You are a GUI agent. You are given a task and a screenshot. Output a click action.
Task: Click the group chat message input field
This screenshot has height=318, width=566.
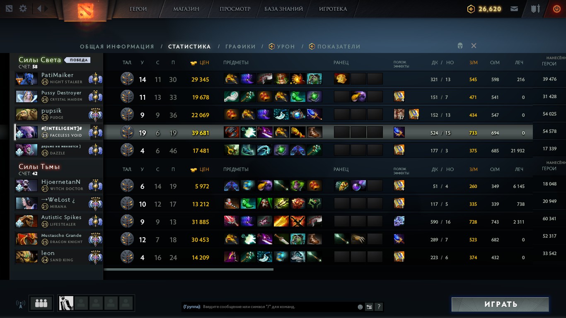click(278, 307)
